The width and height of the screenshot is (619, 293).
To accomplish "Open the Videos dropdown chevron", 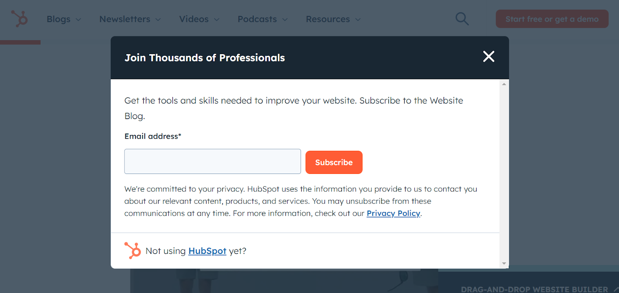I will pos(217,19).
